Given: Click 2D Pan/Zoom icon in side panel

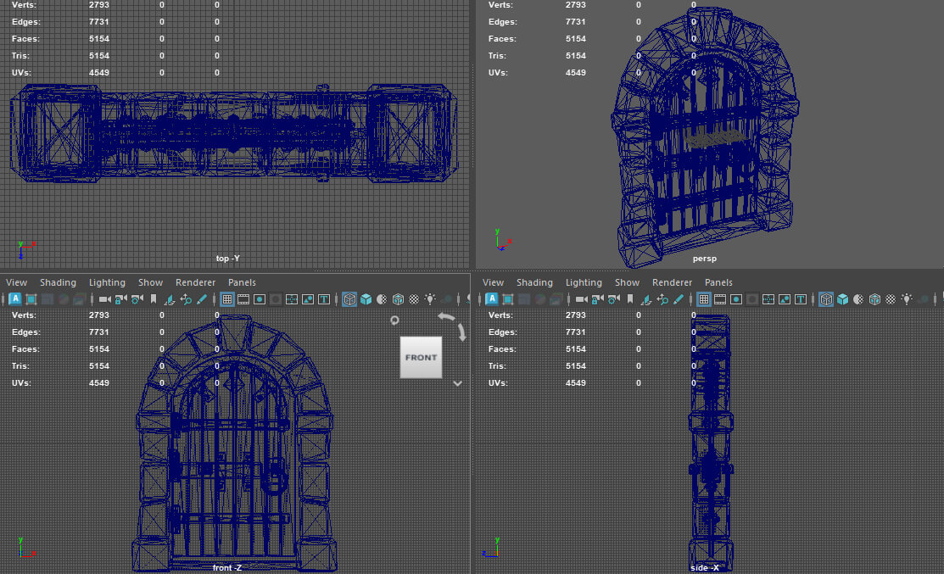Looking at the screenshot, I should pyautogui.click(x=663, y=299).
